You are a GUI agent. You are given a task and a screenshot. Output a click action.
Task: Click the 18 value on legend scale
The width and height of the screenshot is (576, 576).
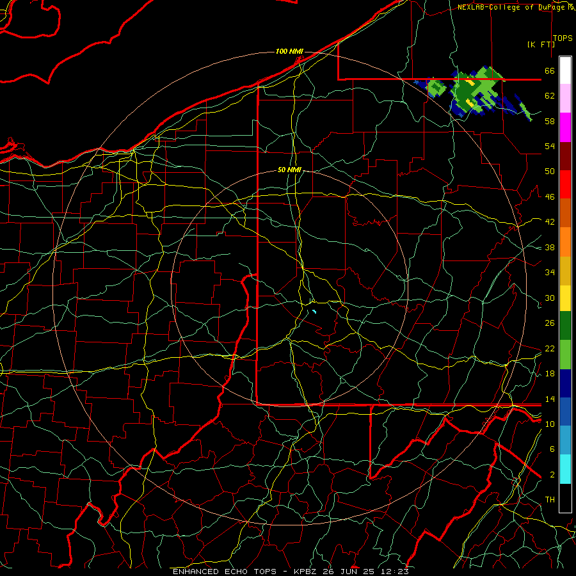[x=550, y=373]
